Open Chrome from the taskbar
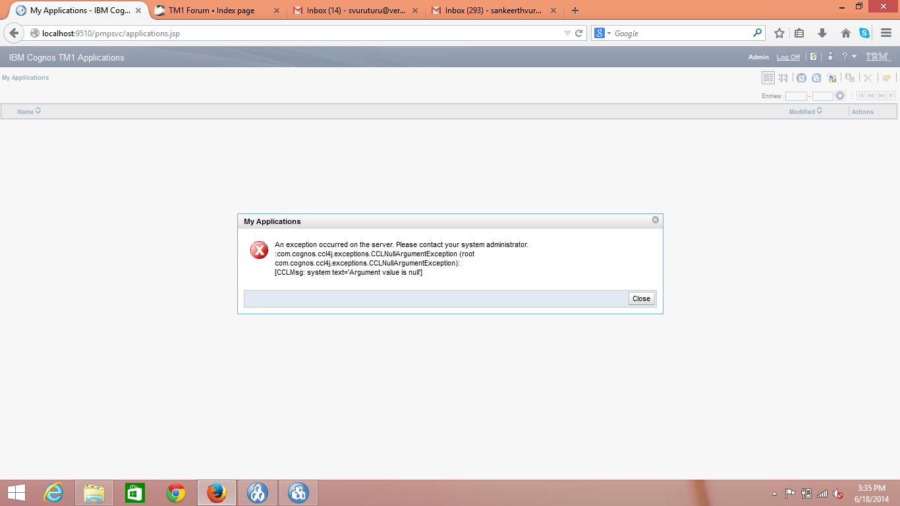The width and height of the screenshot is (900, 506). (x=176, y=493)
